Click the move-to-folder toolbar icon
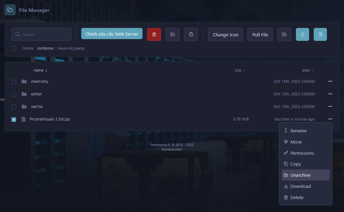Screen dimensions: 344x212 173,35
